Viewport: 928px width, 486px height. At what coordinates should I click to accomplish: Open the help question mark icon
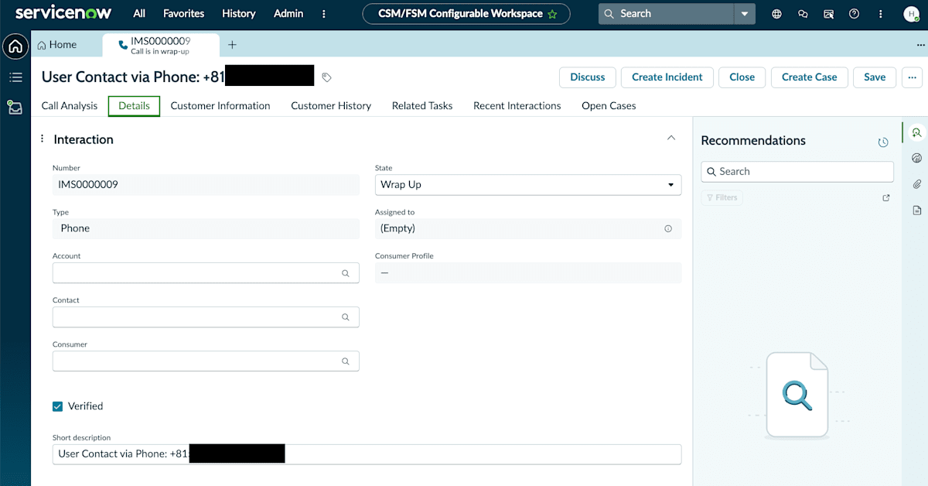pyautogui.click(x=854, y=14)
